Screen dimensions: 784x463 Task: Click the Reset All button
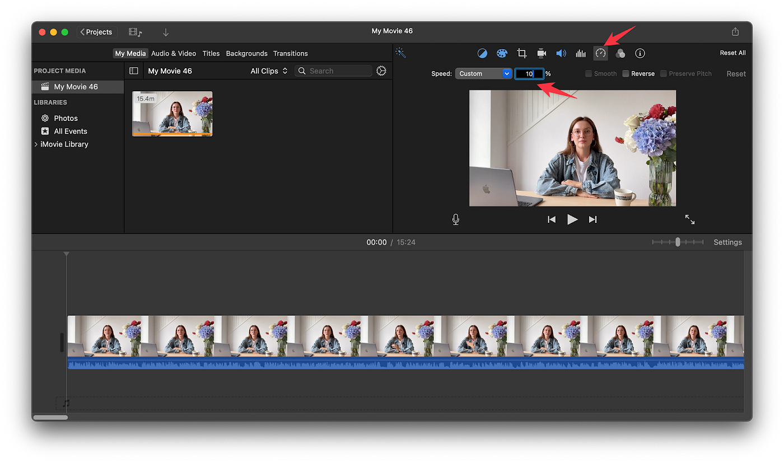pyautogui.click(x=732, y=53)
